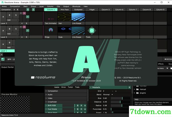Click the composition X eject button
172x117 pixels.
point(14,10)
